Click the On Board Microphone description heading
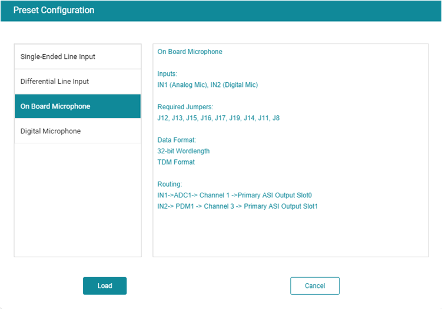 click(x=190, y=52)
